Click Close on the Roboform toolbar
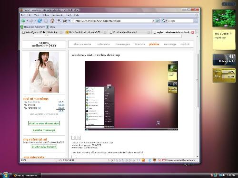The width and height of the screenshot is (238, 178). coord(51,27)
